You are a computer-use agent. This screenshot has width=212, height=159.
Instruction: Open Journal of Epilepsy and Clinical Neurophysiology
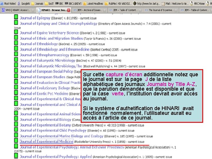[58, 24]
